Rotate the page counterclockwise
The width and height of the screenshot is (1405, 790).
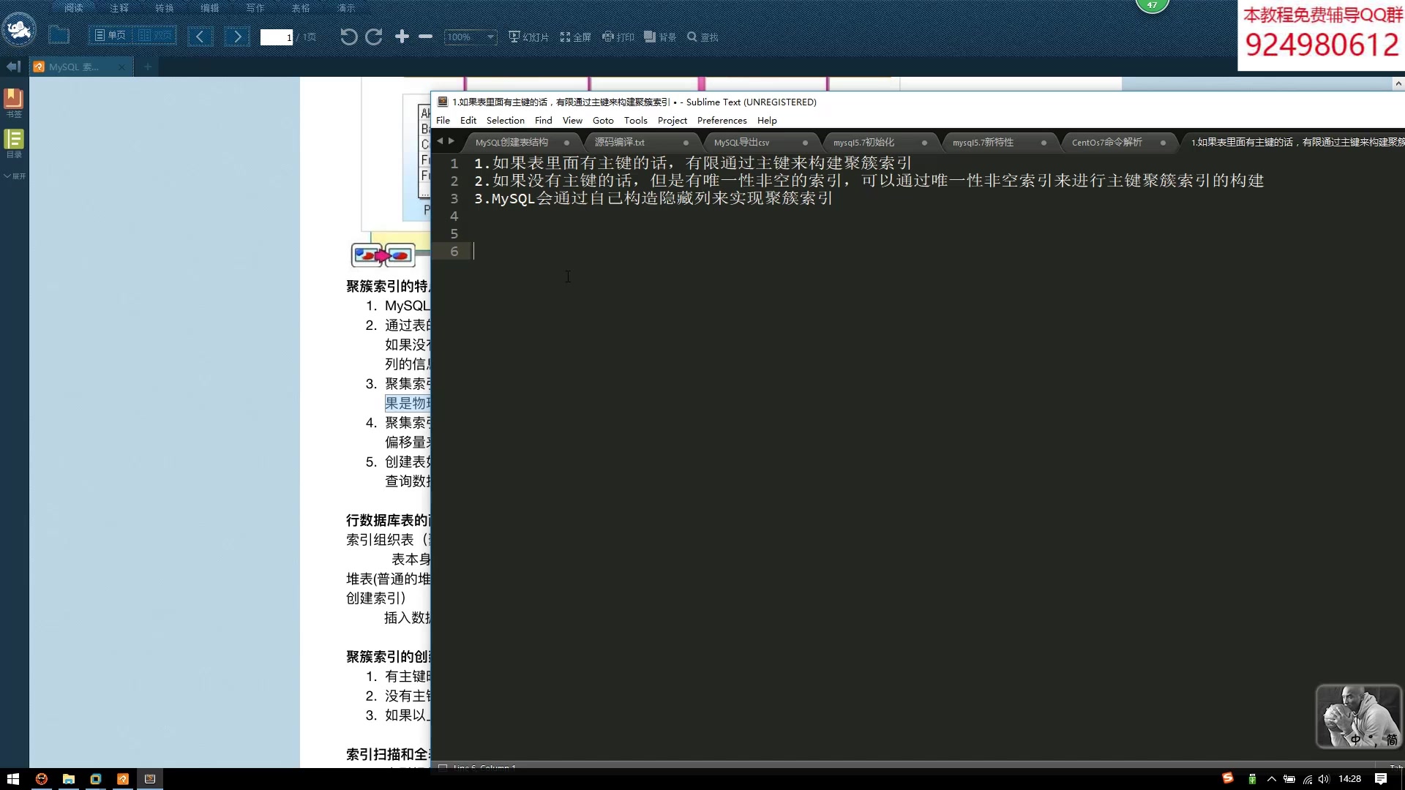(x=348, y=37)
